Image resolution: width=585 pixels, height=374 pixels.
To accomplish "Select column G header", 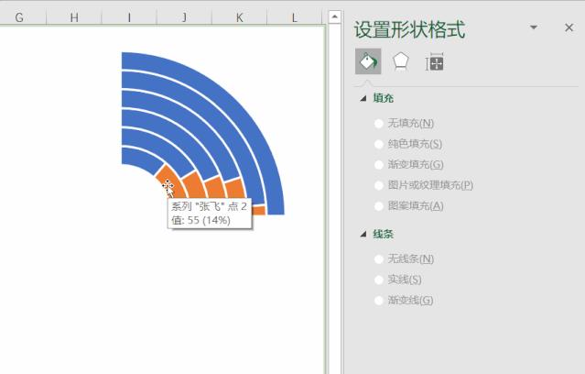I will pos(19,17).
